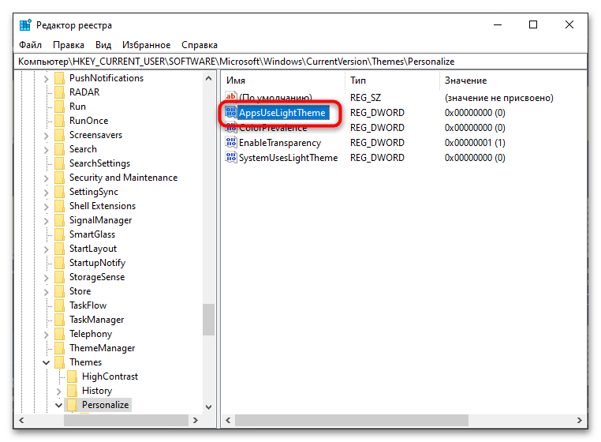Click the tree pane vertical scrollbar thumb

[x=208, y=319]
